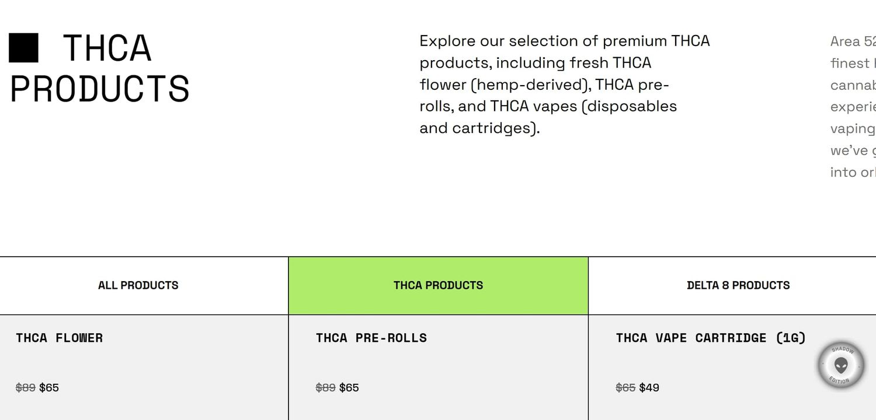
Task: Click THCA Pre-Rolls' crossed-out $89 price
Action: (326, 387)
